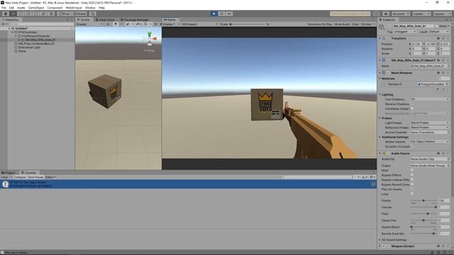This screenshot has height=255, width=454.
Task: Open the GameObject menu
Action: pos(36,8)
